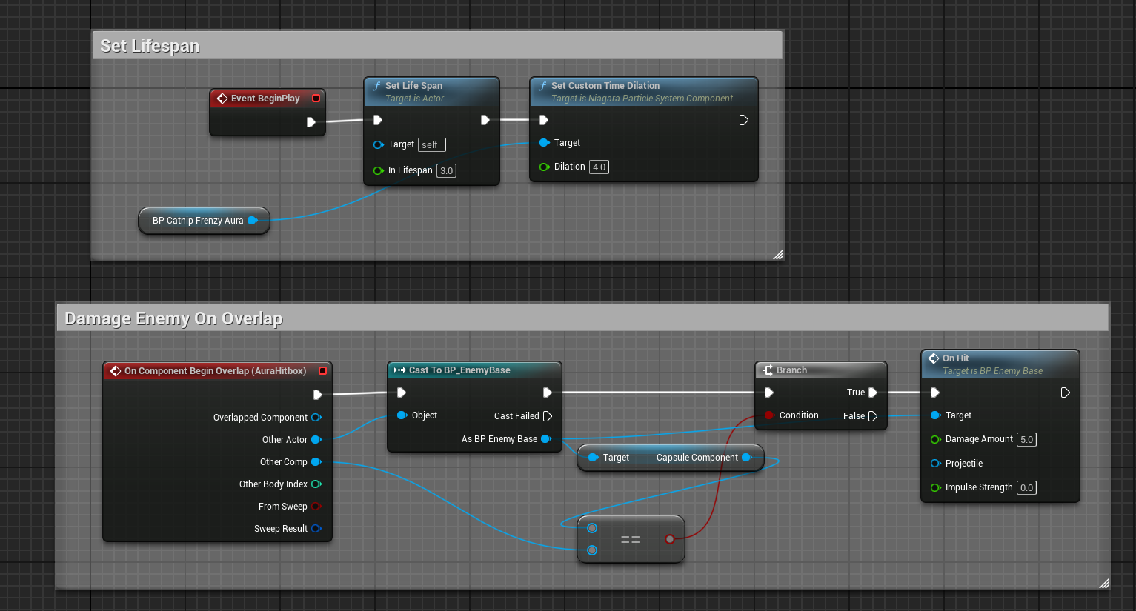Click the On Hit exec input pin
The image size is (1136, 611).
point(935,393)
